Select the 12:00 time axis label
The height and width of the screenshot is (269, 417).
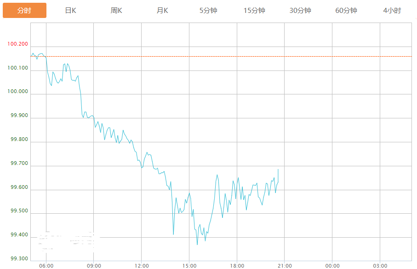[142, 266]
